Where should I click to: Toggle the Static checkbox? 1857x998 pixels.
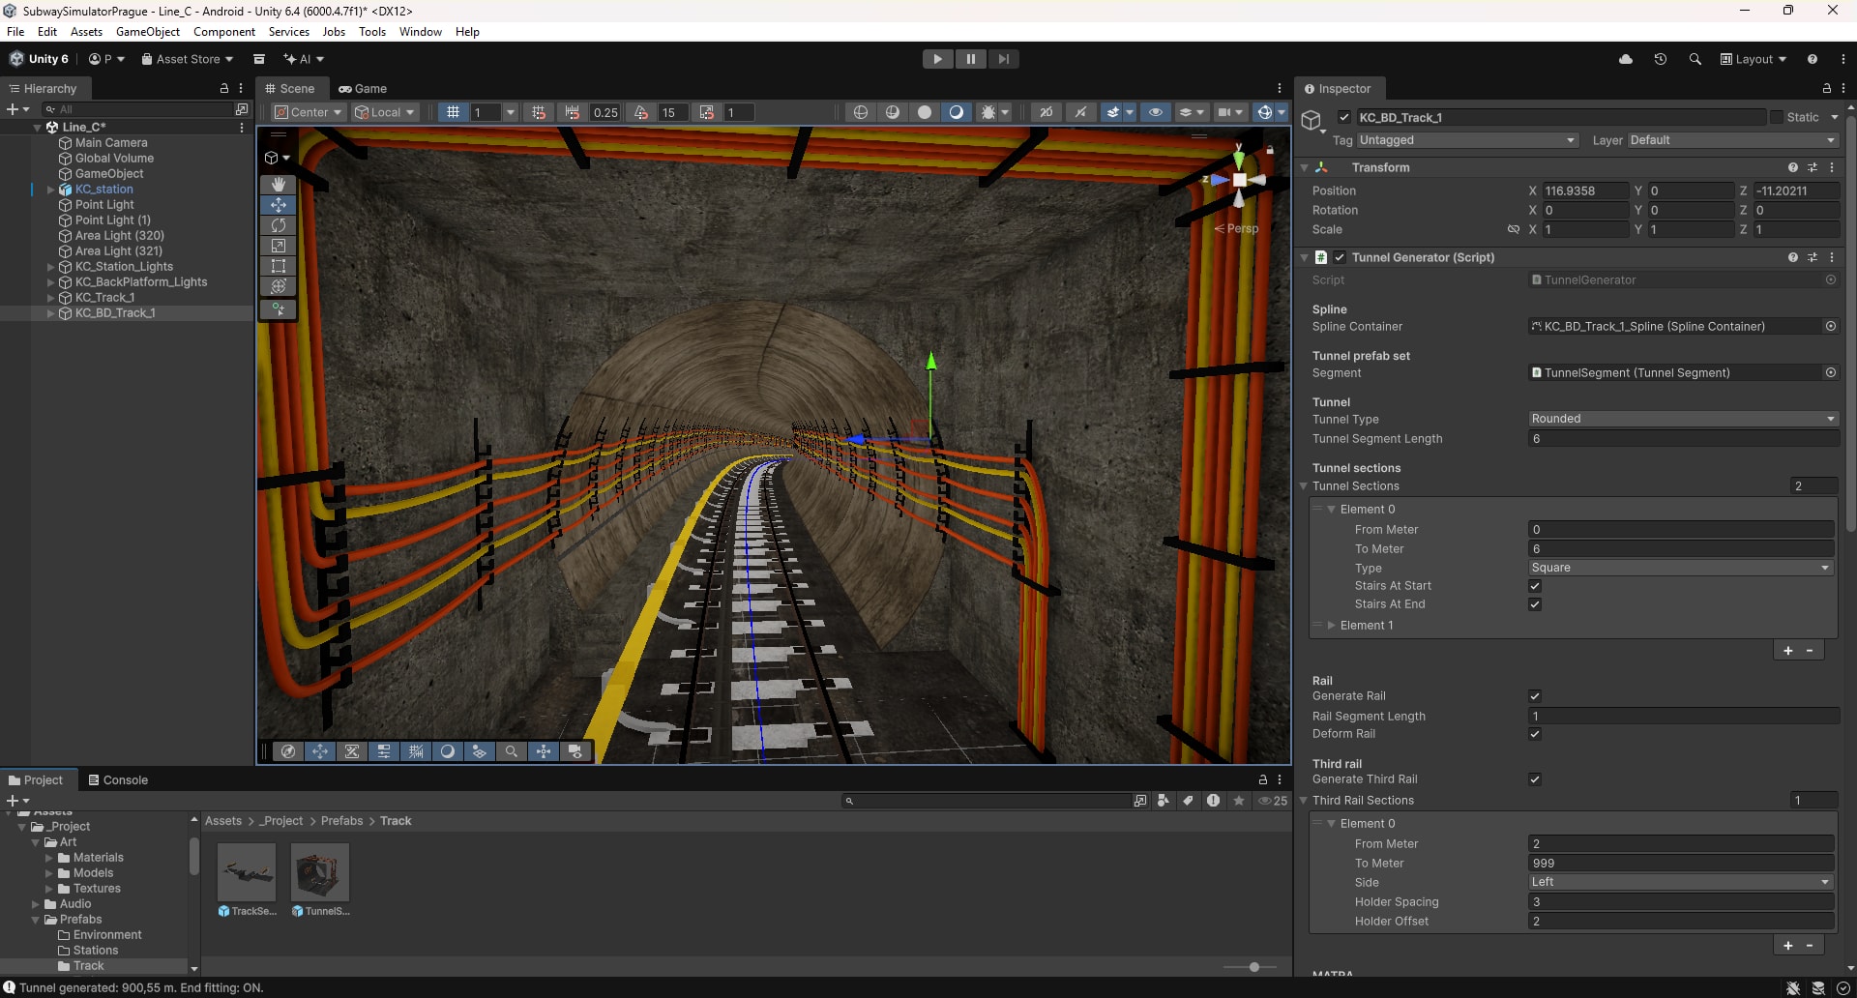[1777, 117]
